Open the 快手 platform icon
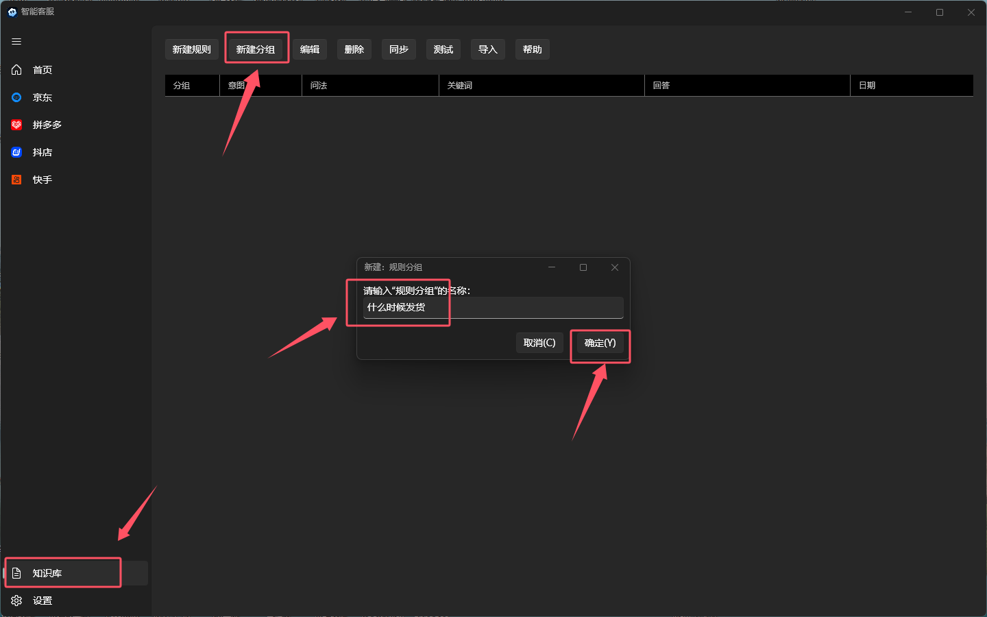 [17, 180]
